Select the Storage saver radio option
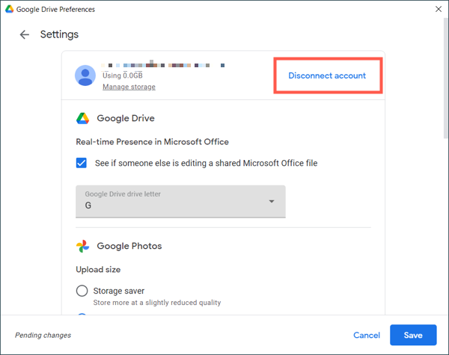 82,291
